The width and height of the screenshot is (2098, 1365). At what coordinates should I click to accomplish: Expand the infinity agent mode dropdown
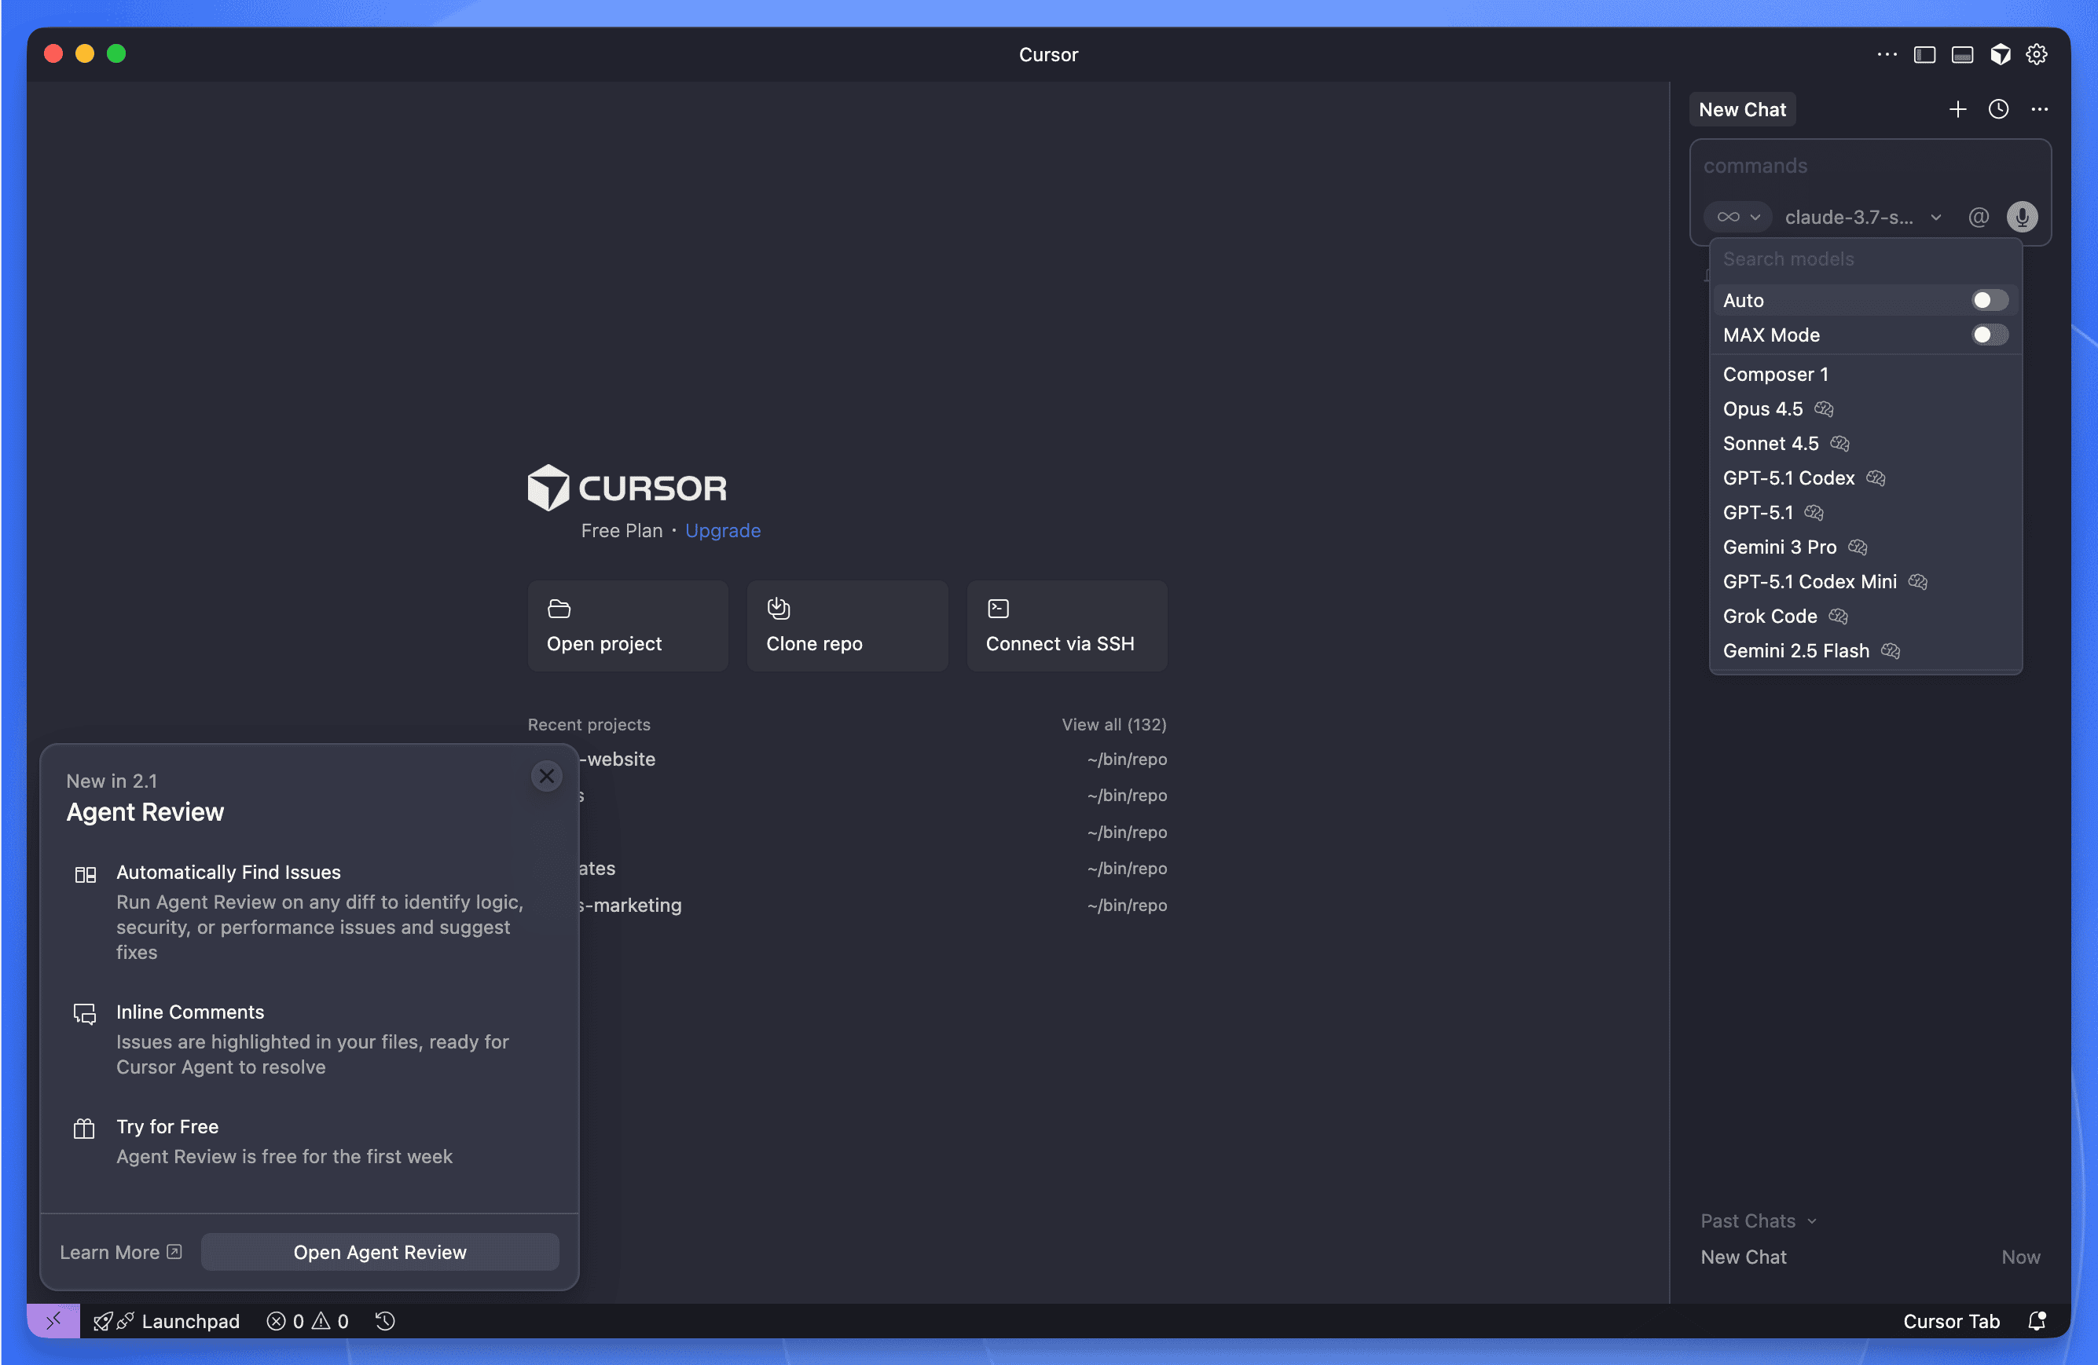point(1737,217)
